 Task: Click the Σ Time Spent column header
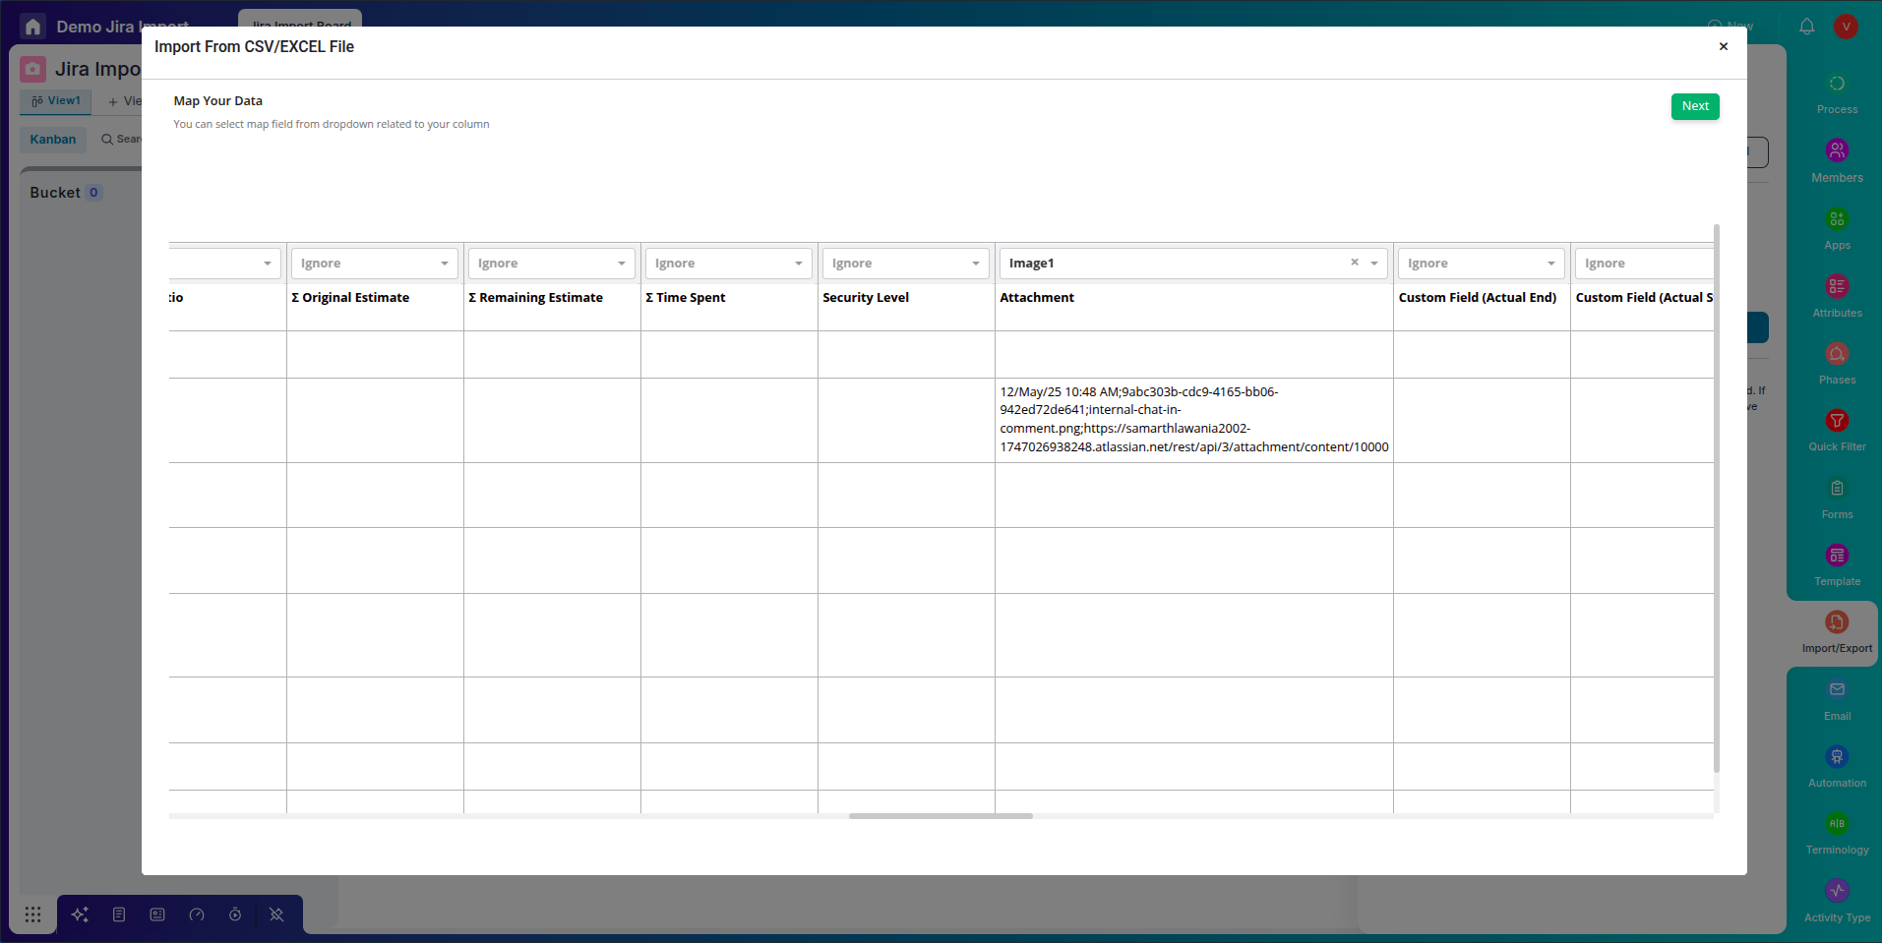[685, 298]
